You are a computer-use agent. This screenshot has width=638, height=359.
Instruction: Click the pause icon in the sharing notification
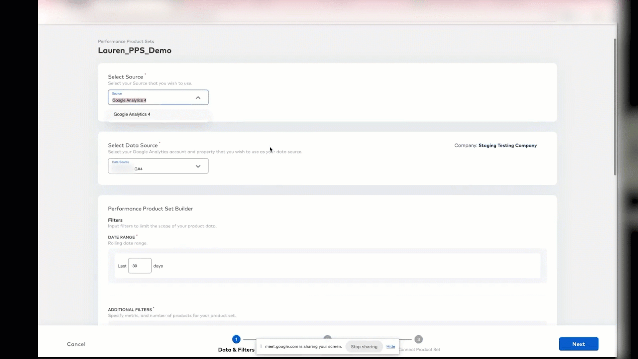click(261, 346)
